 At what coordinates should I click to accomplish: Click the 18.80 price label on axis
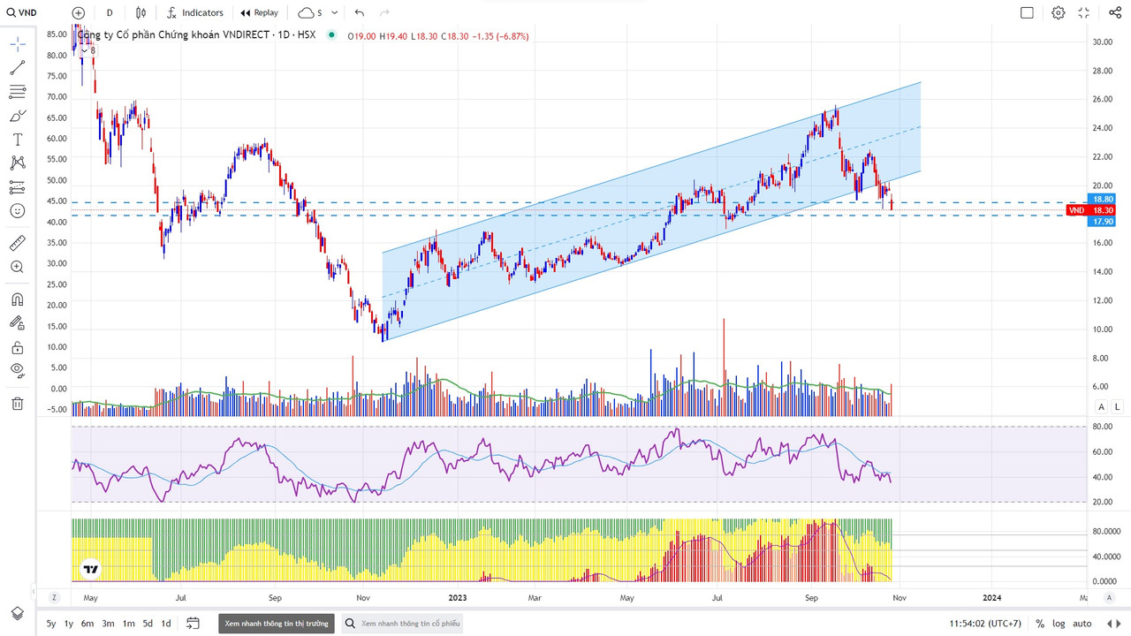1103,199
